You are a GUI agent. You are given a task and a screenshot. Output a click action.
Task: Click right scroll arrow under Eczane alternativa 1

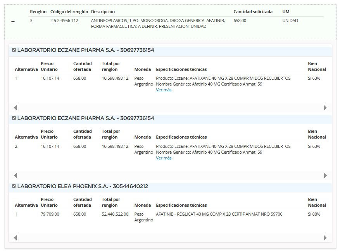coord(325,108)
